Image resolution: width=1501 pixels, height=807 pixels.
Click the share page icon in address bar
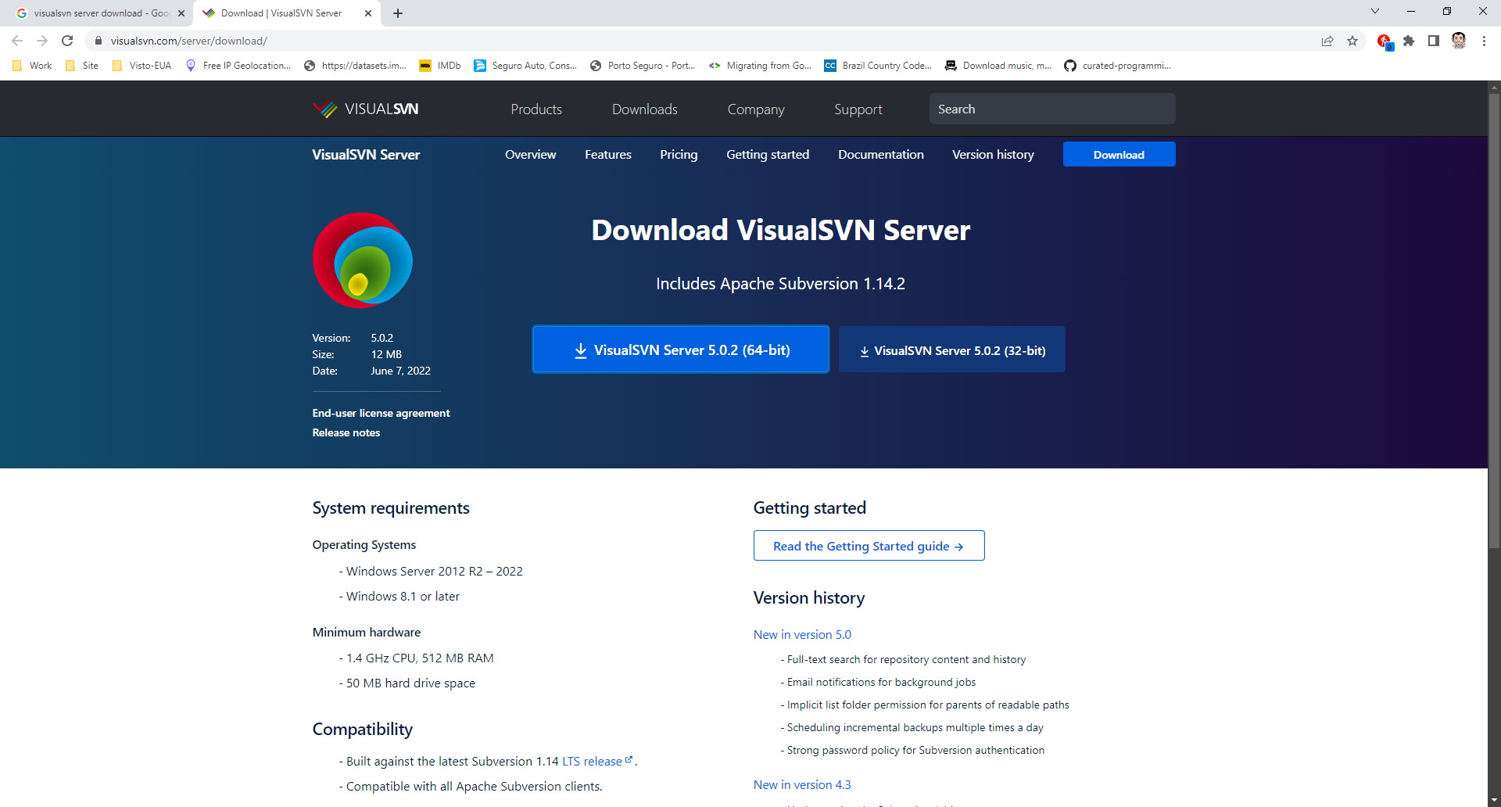pyautogui.click(x=1327, y=41)
